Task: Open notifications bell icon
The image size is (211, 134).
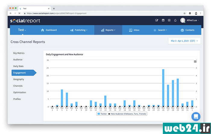Action: (x=175, y=20)
